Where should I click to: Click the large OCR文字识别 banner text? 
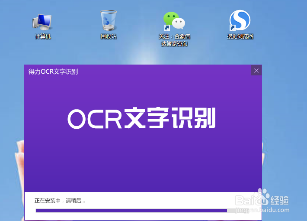[x=141, y=118]
